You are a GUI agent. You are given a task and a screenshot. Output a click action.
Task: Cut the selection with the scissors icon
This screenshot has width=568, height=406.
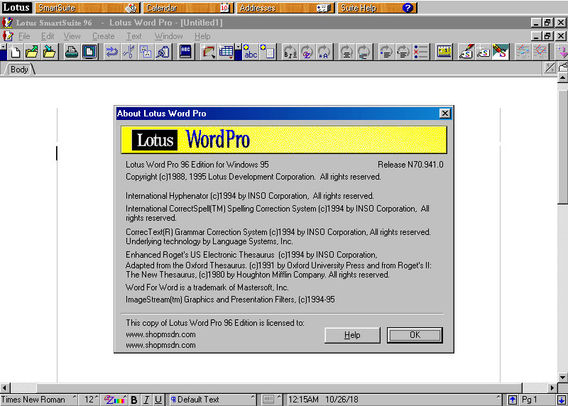pyautogui.click(x=129, y=52)
